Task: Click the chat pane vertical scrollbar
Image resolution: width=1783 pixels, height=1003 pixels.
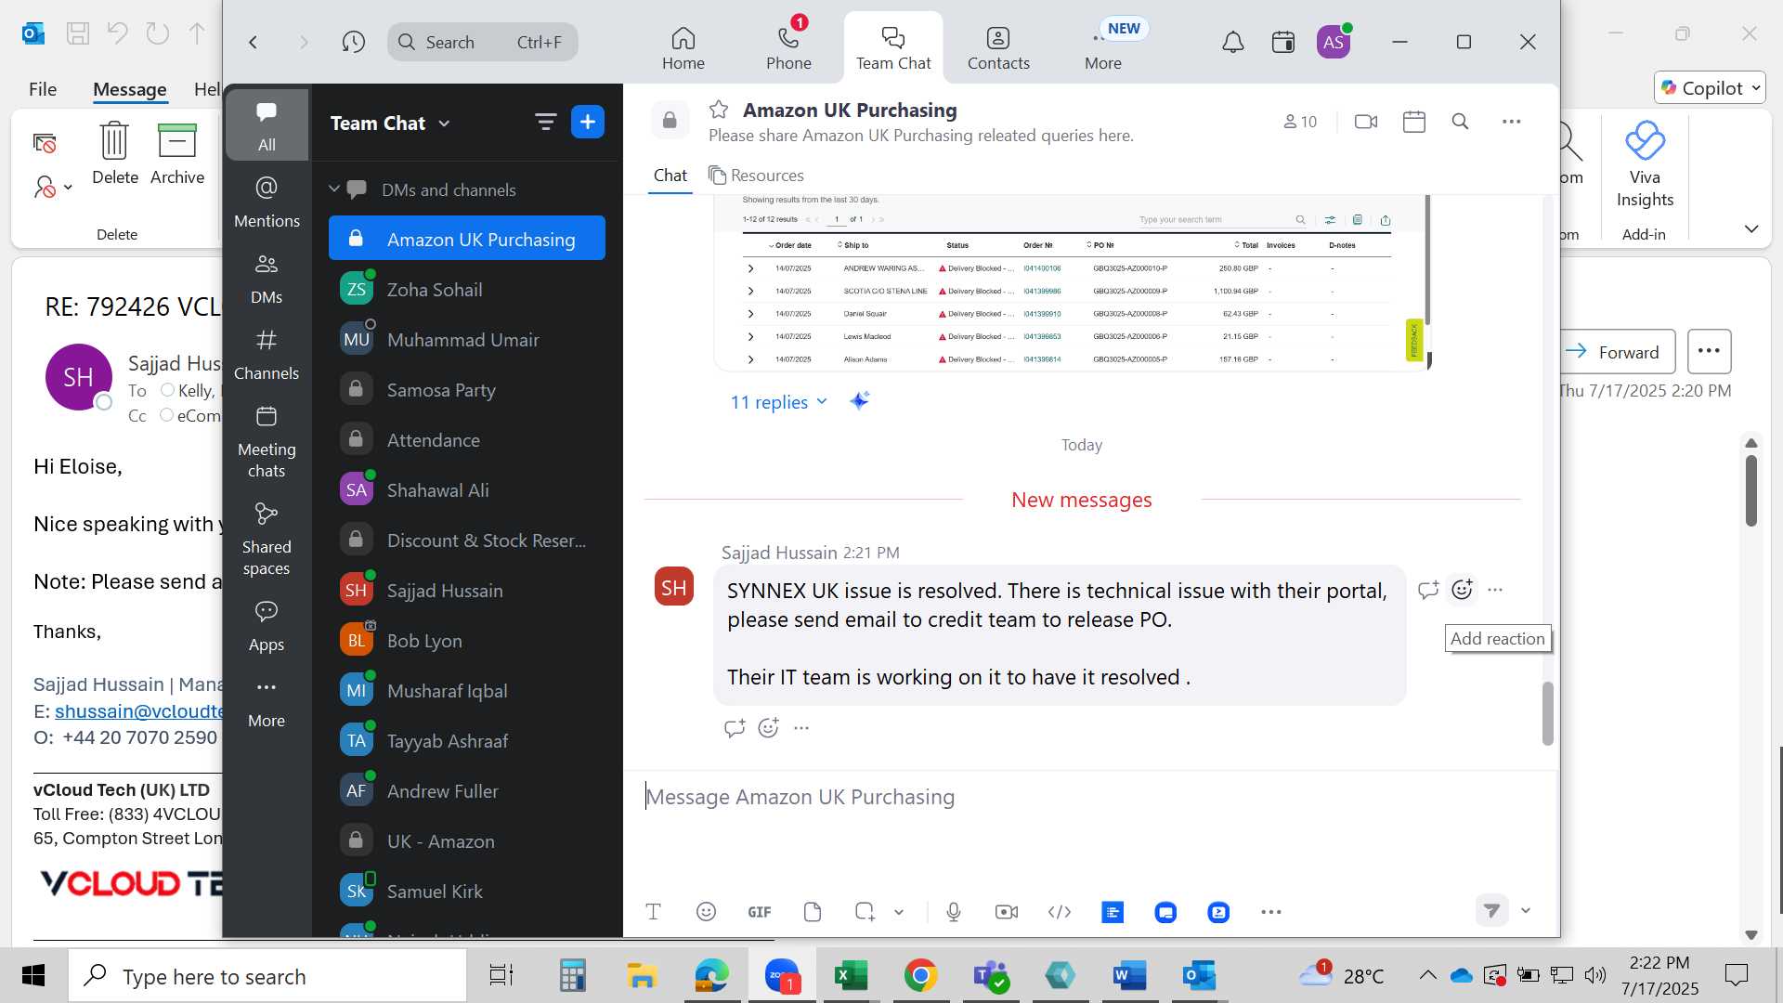Action: (1547, 713)
